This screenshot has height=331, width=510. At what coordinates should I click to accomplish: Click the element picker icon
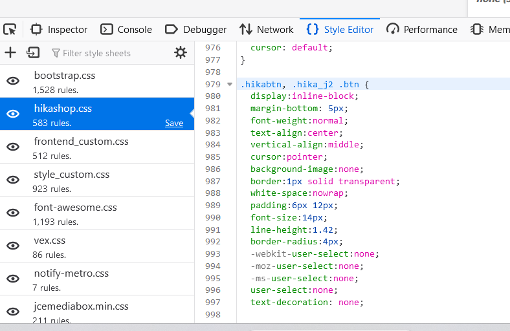10,29
